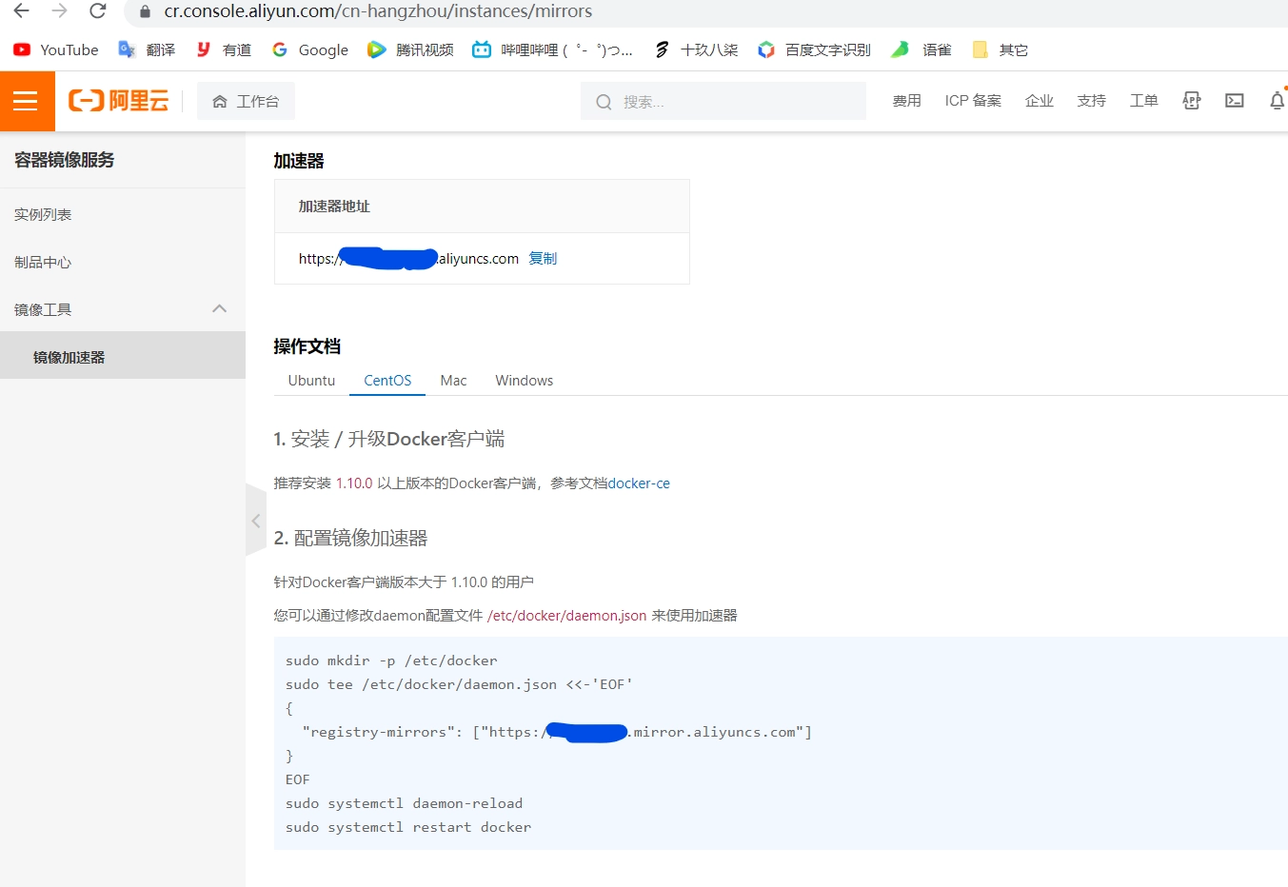Open the docker-ce documentation link
Screen dimensions: 1288x887
tap(639, 483)
